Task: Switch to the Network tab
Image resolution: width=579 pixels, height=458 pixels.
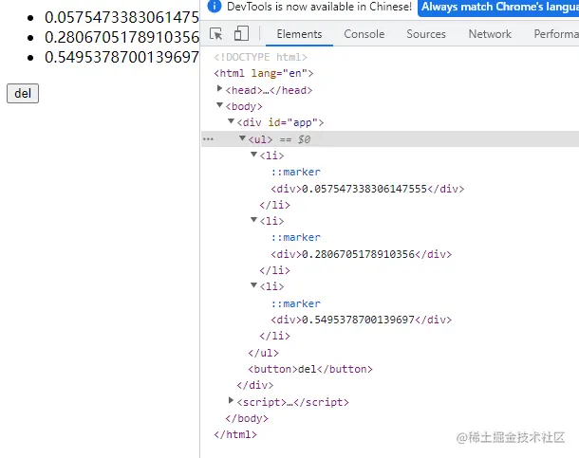Action: pyautogui.click(x=490, y=34)
